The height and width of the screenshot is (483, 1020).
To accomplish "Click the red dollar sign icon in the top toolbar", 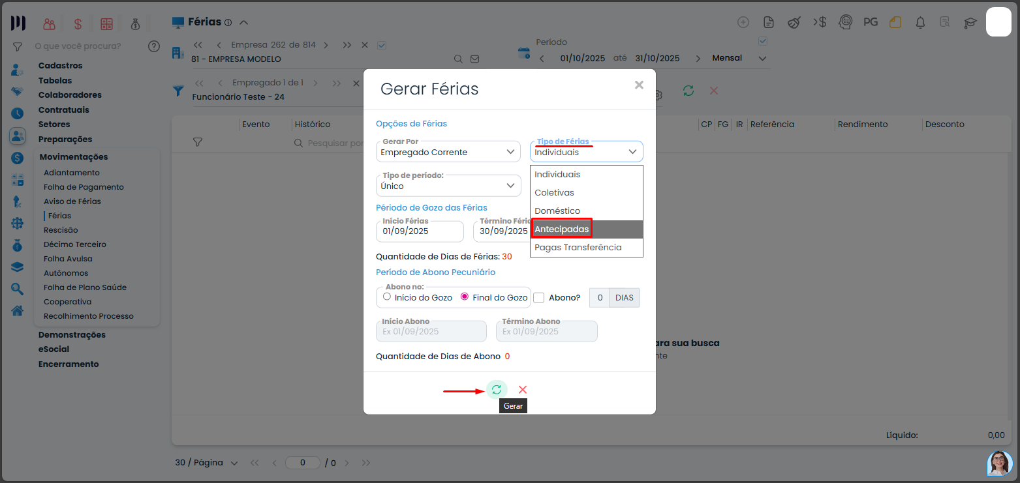I will [x=78, y=24].
